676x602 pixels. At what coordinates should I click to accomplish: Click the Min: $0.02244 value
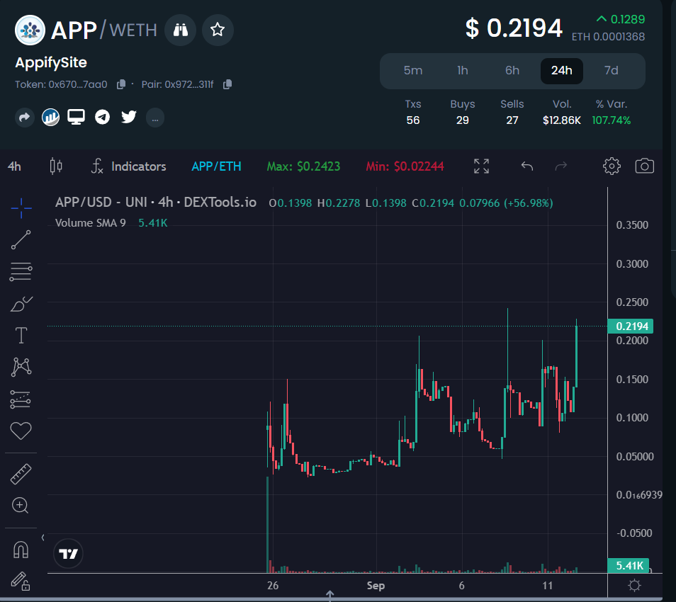(405, 166)
